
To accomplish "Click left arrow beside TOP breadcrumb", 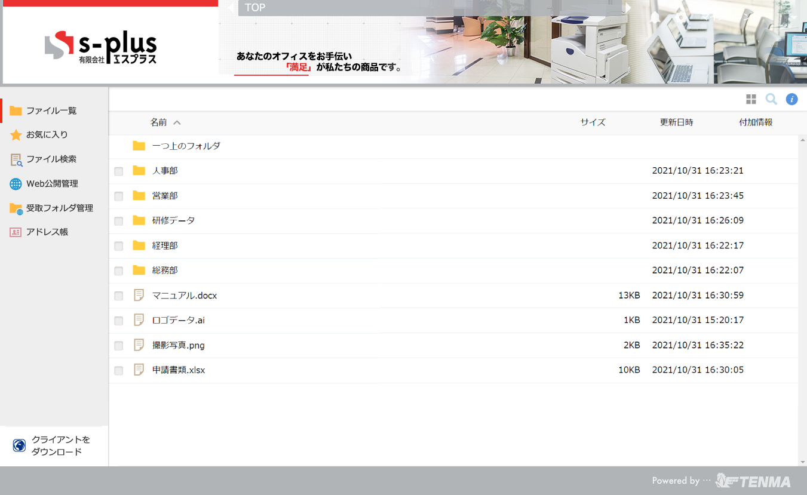I will 231,8.
